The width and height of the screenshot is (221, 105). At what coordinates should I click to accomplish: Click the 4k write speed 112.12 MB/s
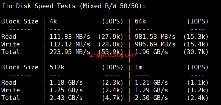(70, 44)
